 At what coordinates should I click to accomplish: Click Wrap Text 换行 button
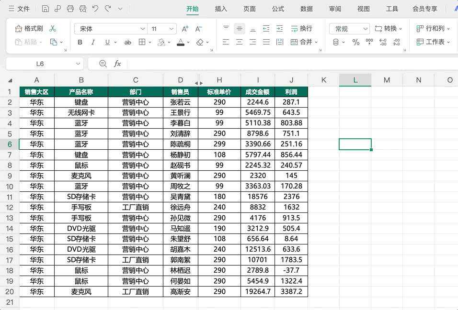(302, 29)
